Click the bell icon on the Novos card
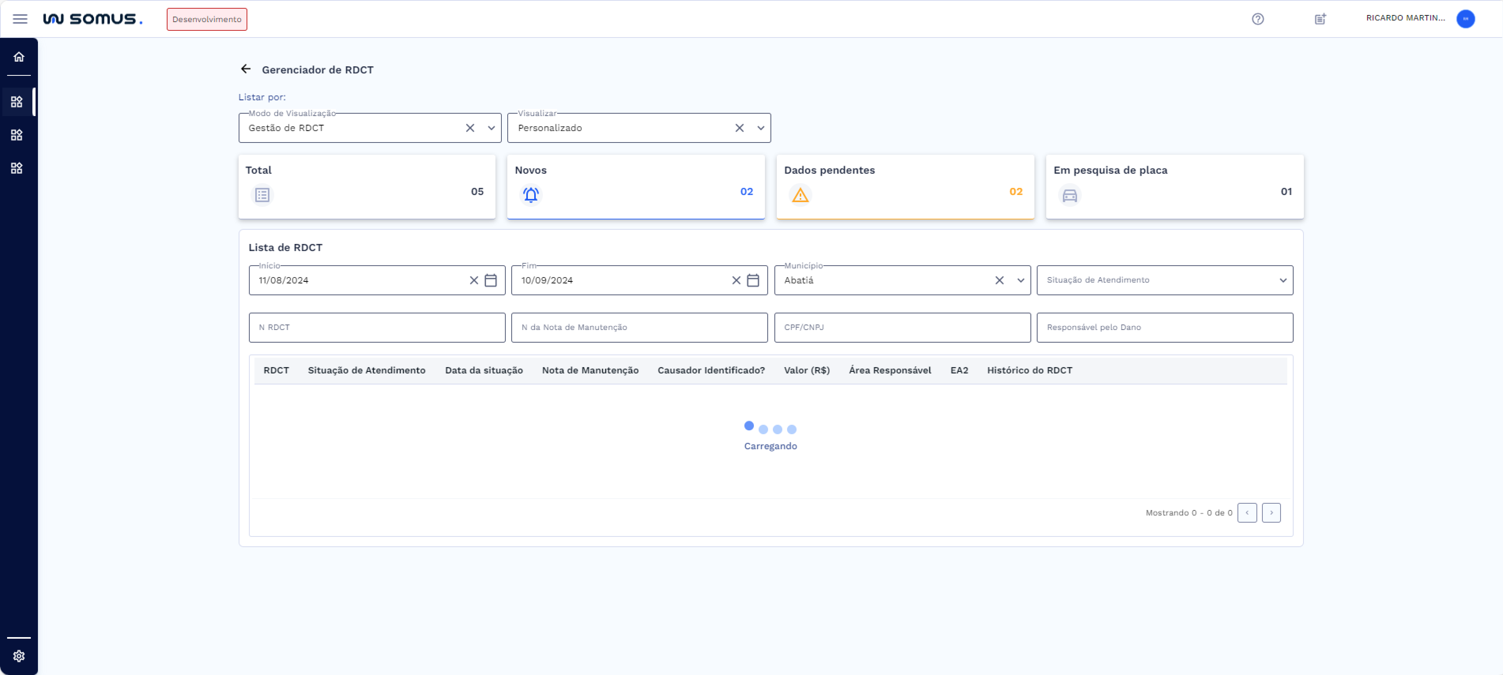This screenshot has height=675, width=1503. [531, 195]
